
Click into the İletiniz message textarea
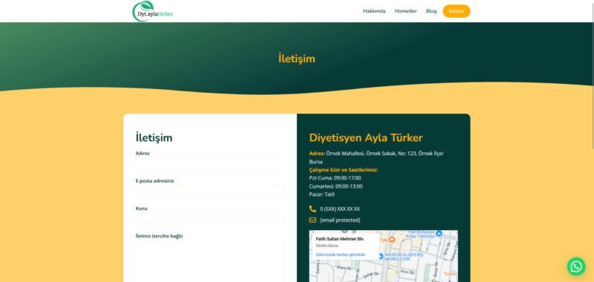(x=209, y=261)
